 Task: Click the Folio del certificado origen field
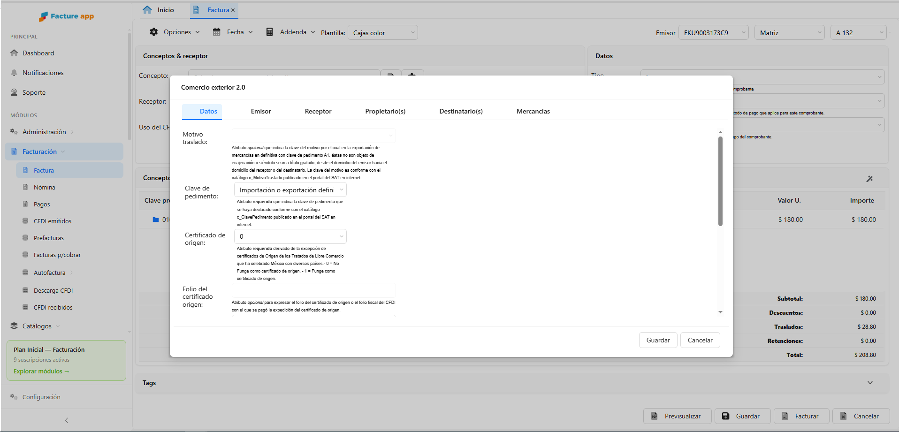tap(313, 290)
